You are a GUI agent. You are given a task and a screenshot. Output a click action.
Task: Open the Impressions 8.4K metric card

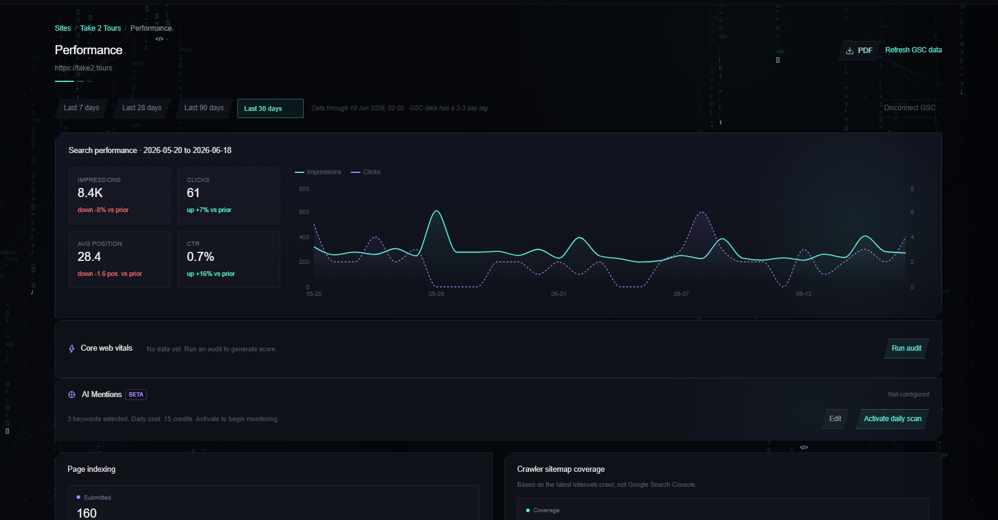point(119,196)
